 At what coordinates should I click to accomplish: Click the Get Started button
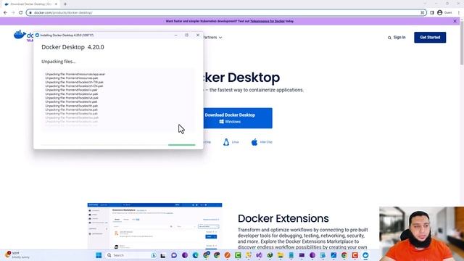[x=430, y=38]
